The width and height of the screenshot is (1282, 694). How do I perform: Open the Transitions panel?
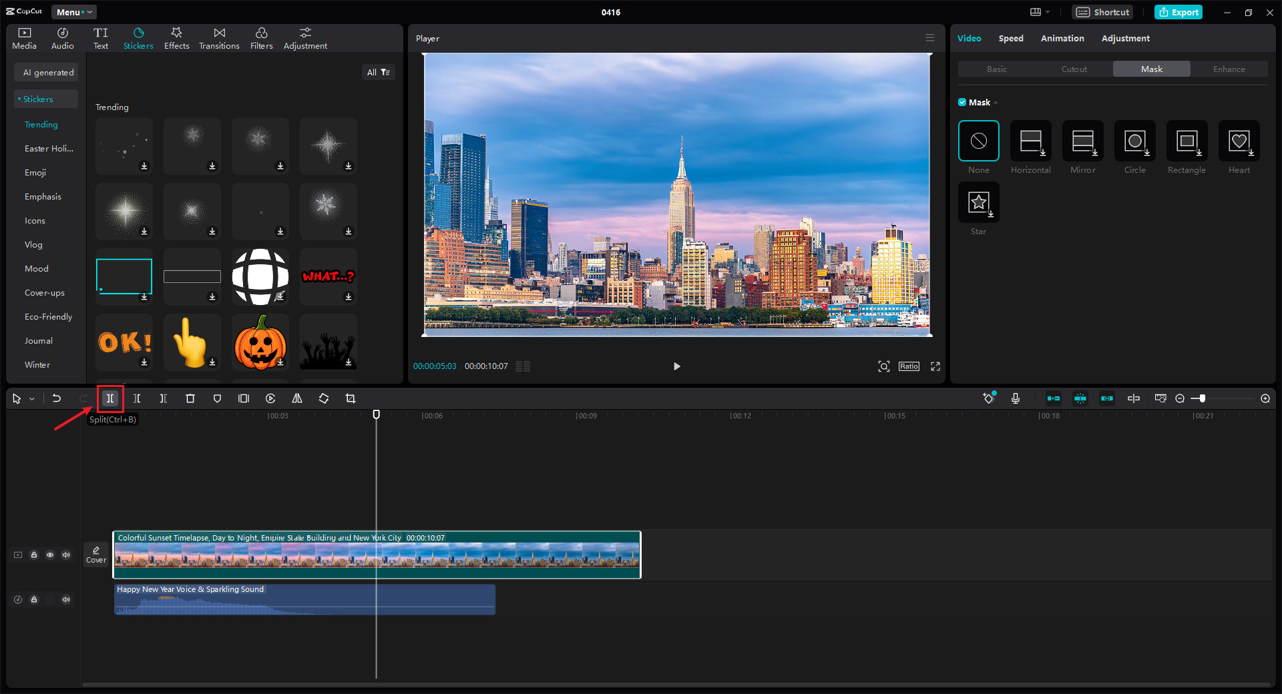coord(219,39)
